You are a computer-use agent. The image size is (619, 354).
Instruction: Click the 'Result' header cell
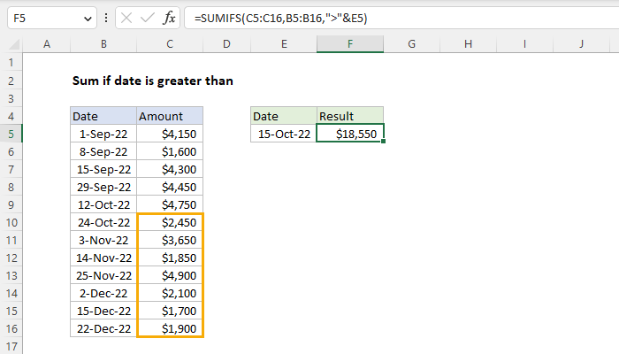(x=350, y=116)
